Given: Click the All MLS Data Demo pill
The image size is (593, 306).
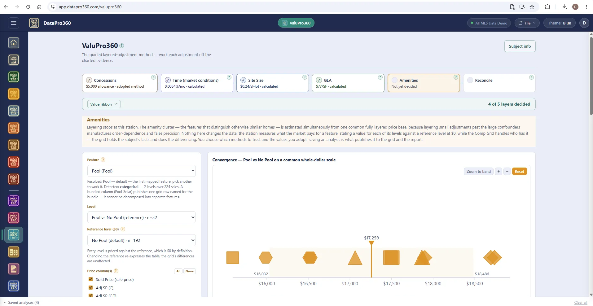Looking at the screenshot, I should coord(489,23).
